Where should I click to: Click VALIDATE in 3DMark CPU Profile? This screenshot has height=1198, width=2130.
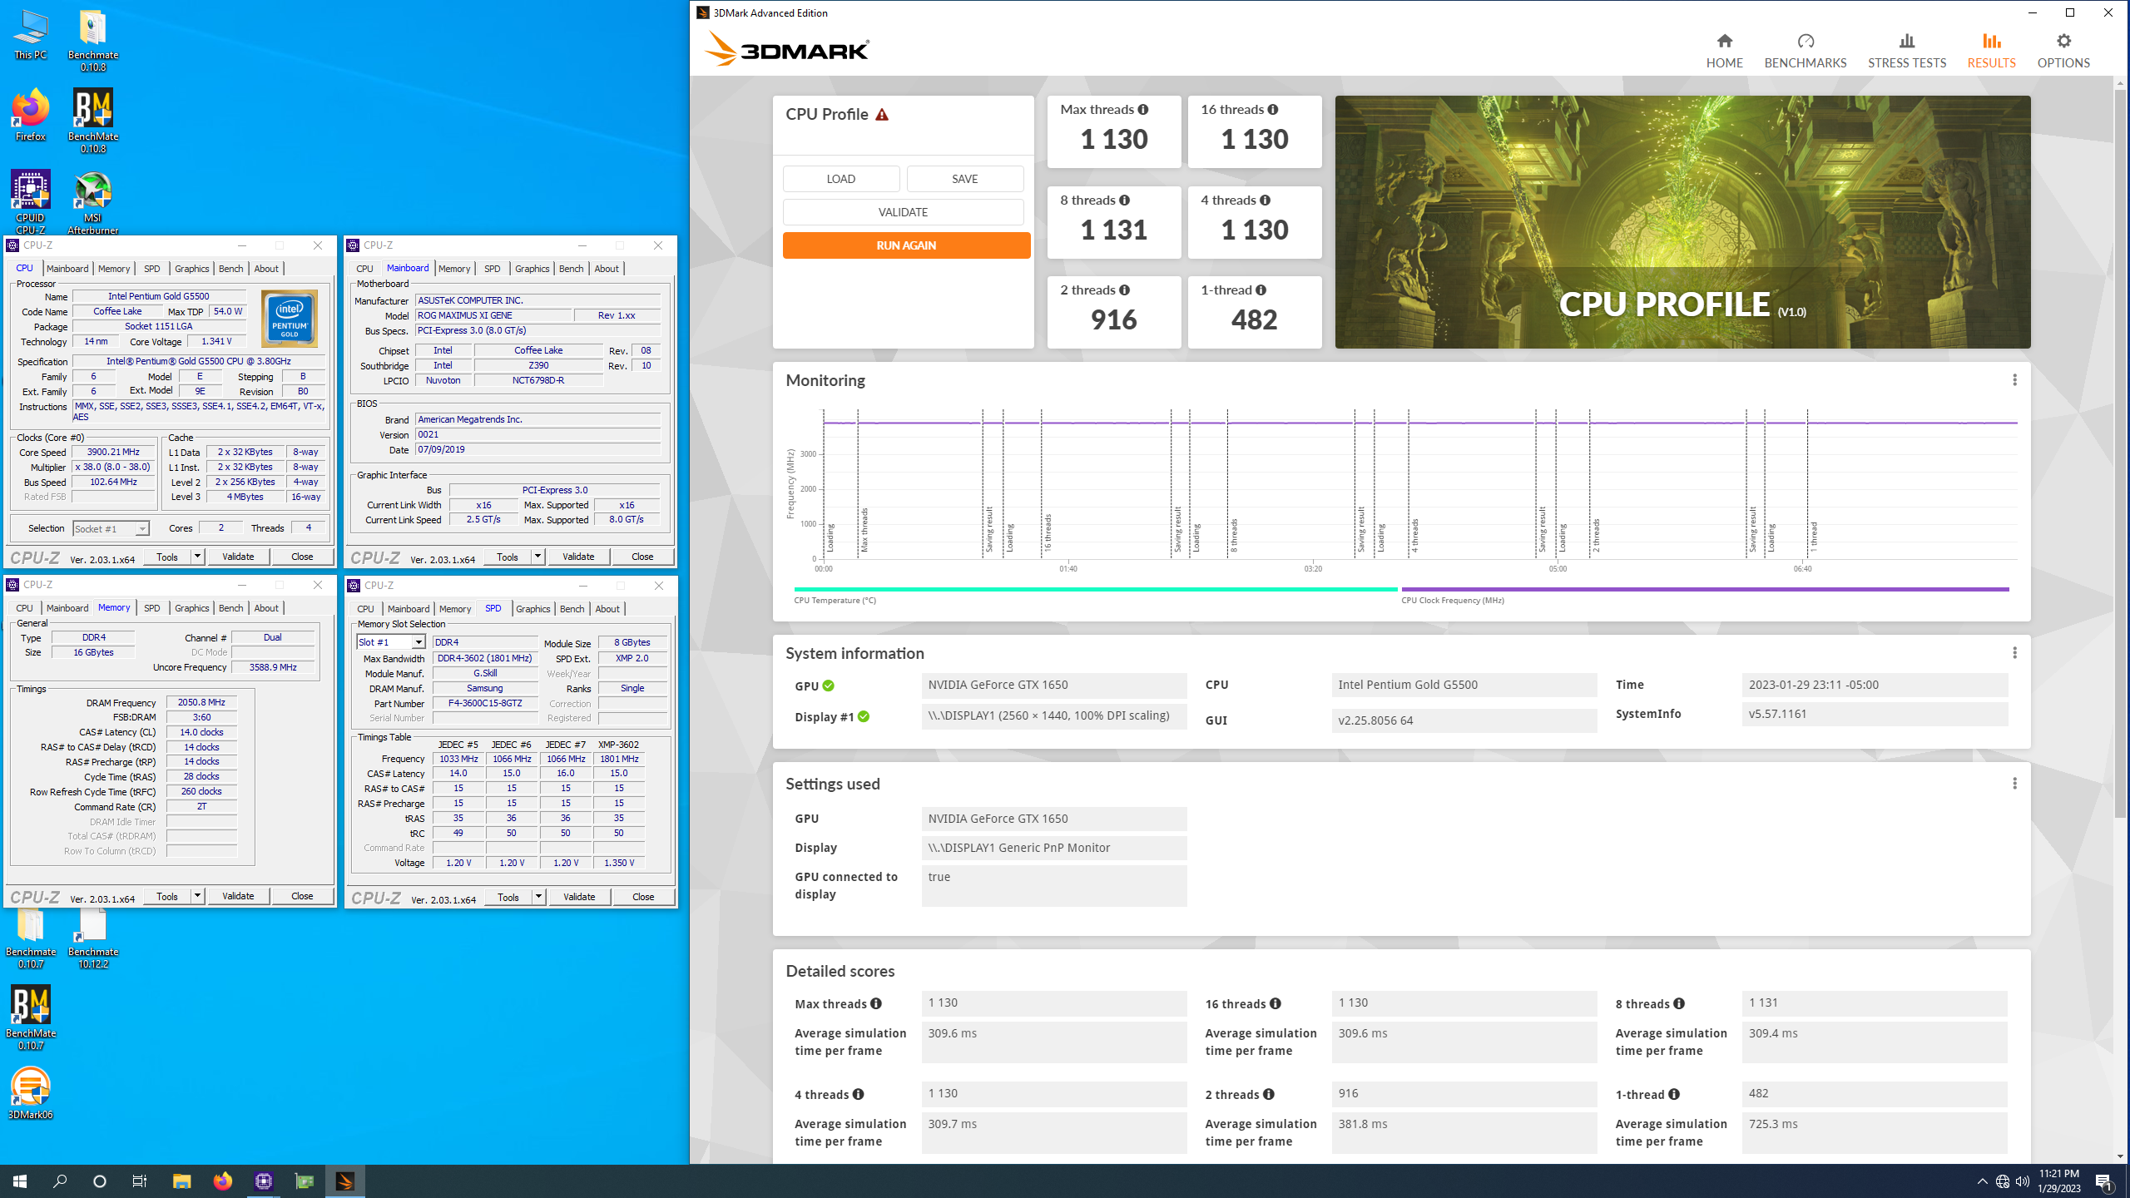click(903, 212)
